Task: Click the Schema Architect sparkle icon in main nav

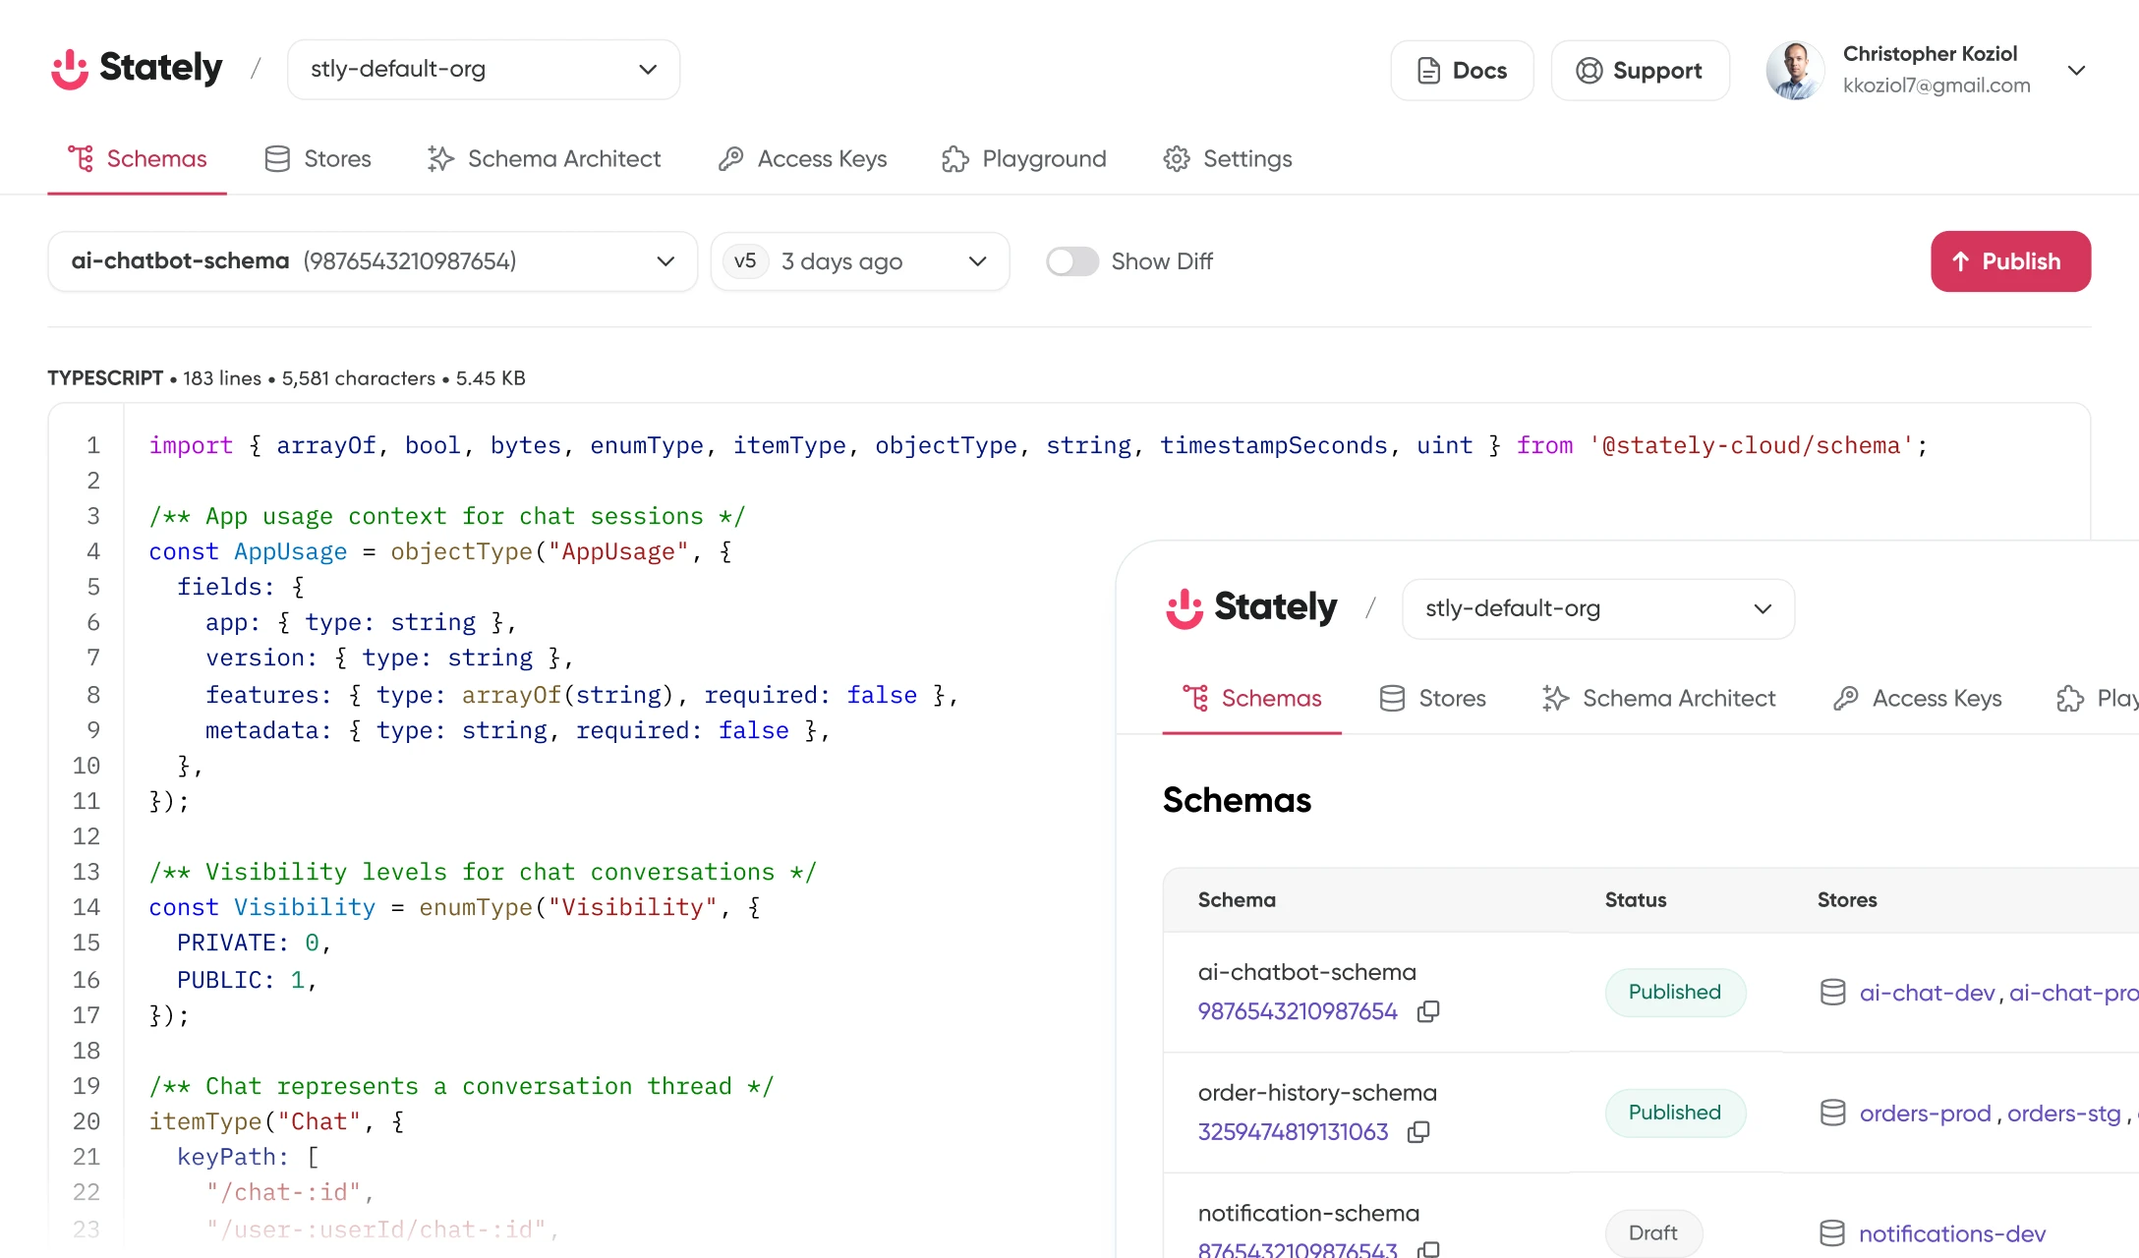Action: 440,158
